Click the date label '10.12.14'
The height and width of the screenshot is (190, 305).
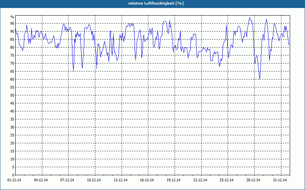click(94, 180)
